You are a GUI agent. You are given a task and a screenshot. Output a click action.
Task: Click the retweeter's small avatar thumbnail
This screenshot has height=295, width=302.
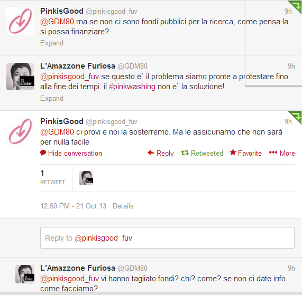(86, 178)
